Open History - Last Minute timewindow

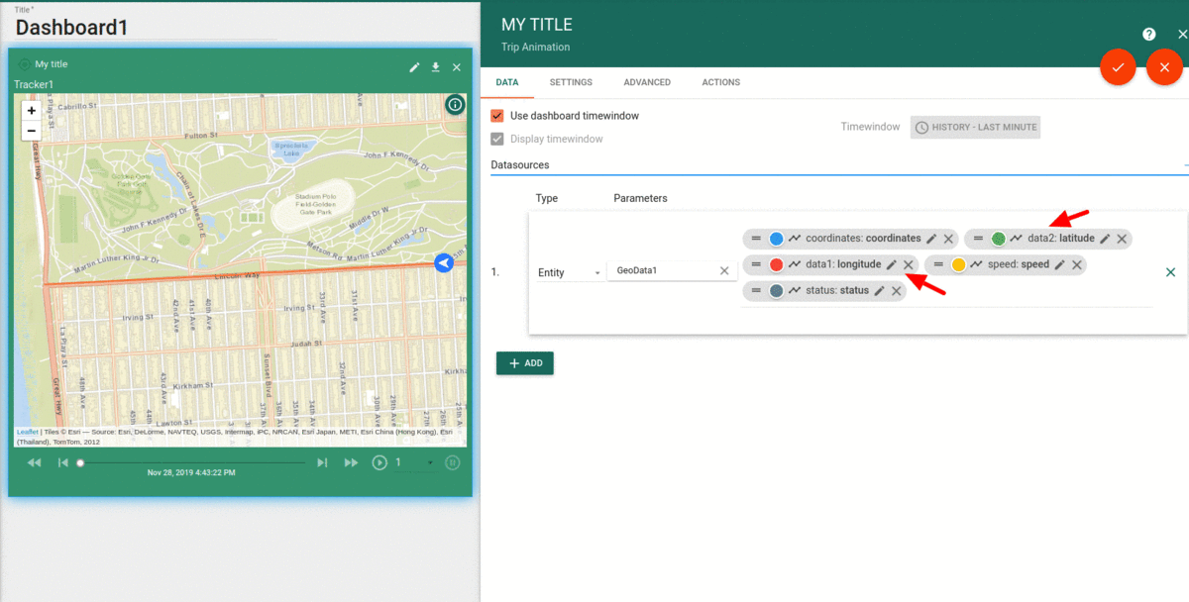[975, 127]
